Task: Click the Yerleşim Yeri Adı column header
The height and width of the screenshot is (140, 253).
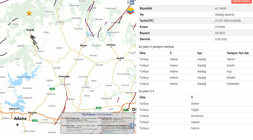Action: click(238, 53)
